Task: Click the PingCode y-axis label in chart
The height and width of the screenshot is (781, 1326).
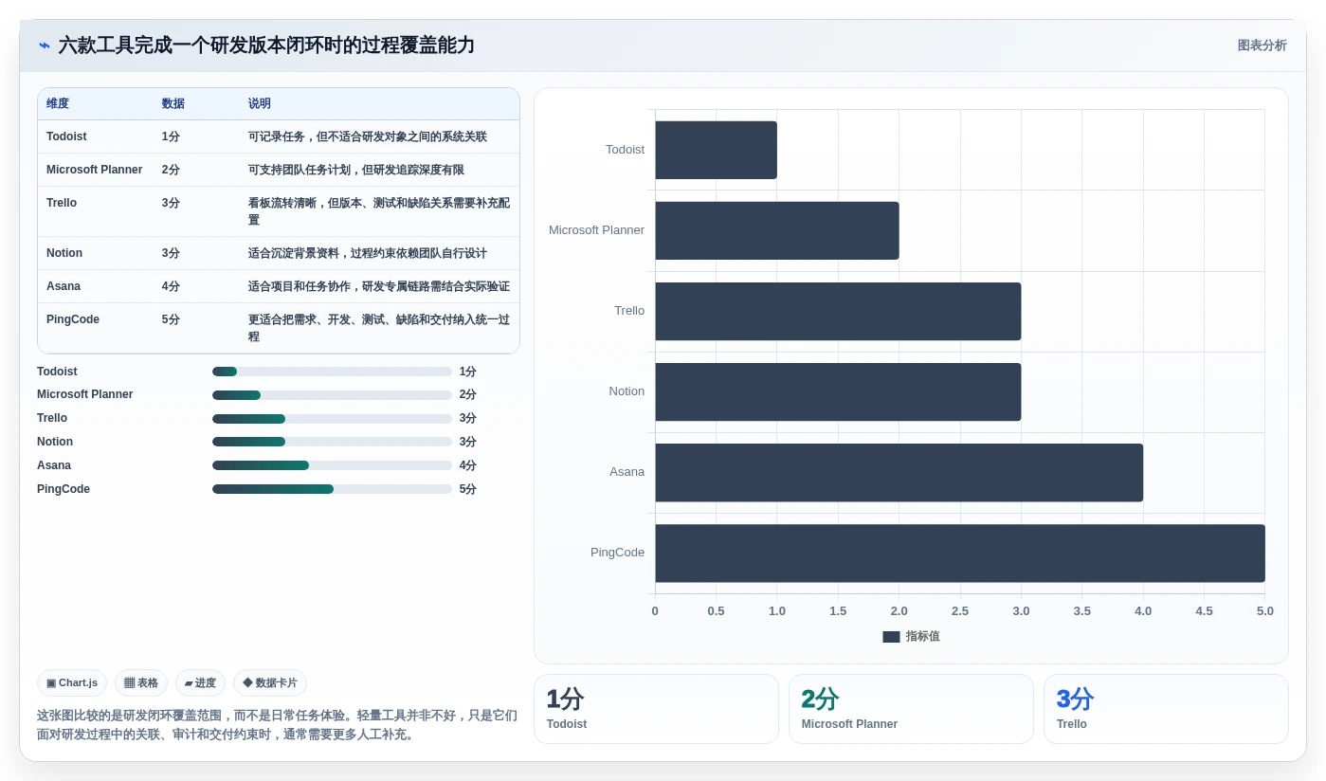Action: pos(617,553)
